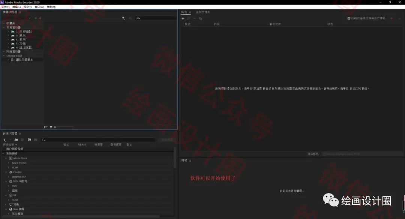Click the import presets icon
This screenshot has width=405, height=219.
tap(30, 140)
